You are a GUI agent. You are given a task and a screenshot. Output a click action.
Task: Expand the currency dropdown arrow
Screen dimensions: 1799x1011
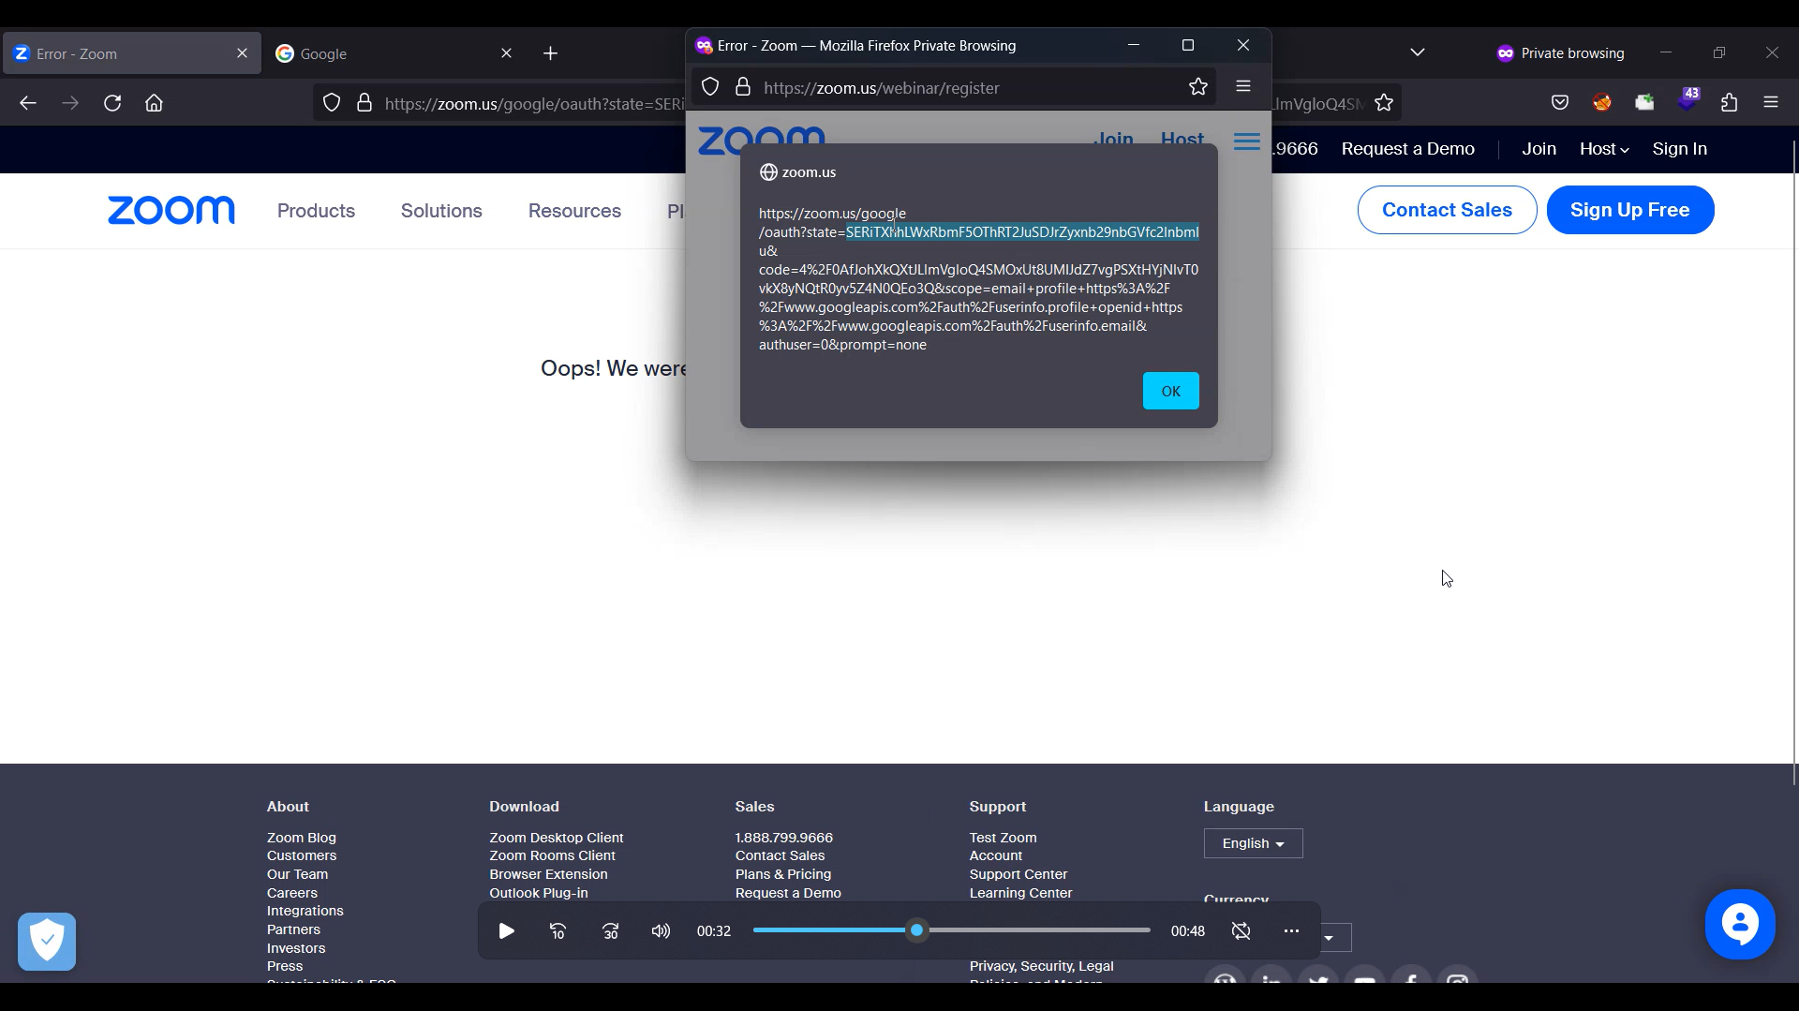[1329, 938]
